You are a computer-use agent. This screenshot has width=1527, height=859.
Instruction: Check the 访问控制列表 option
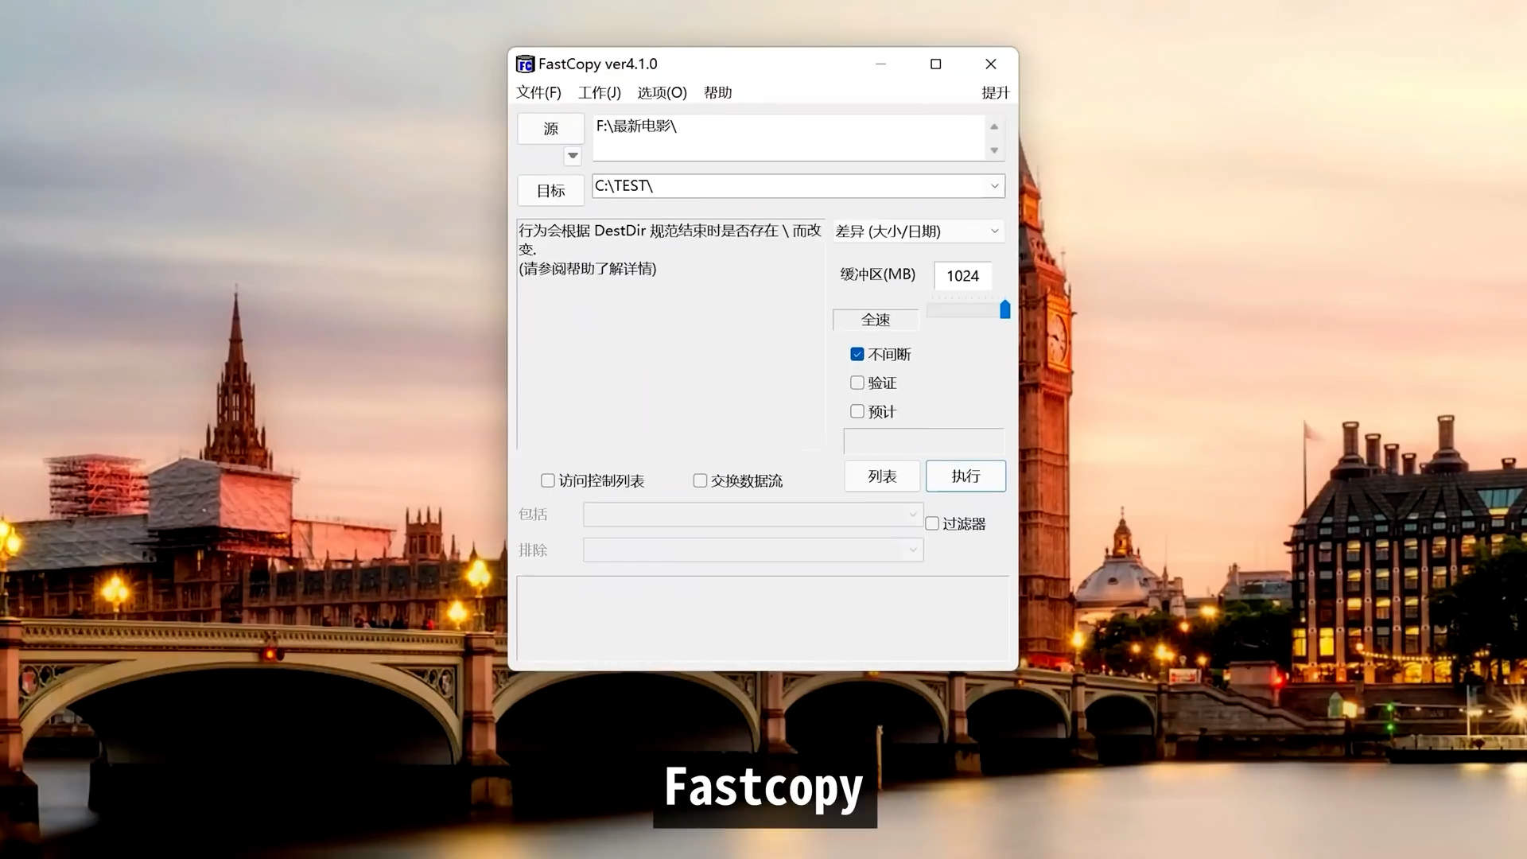pos(547,480)
